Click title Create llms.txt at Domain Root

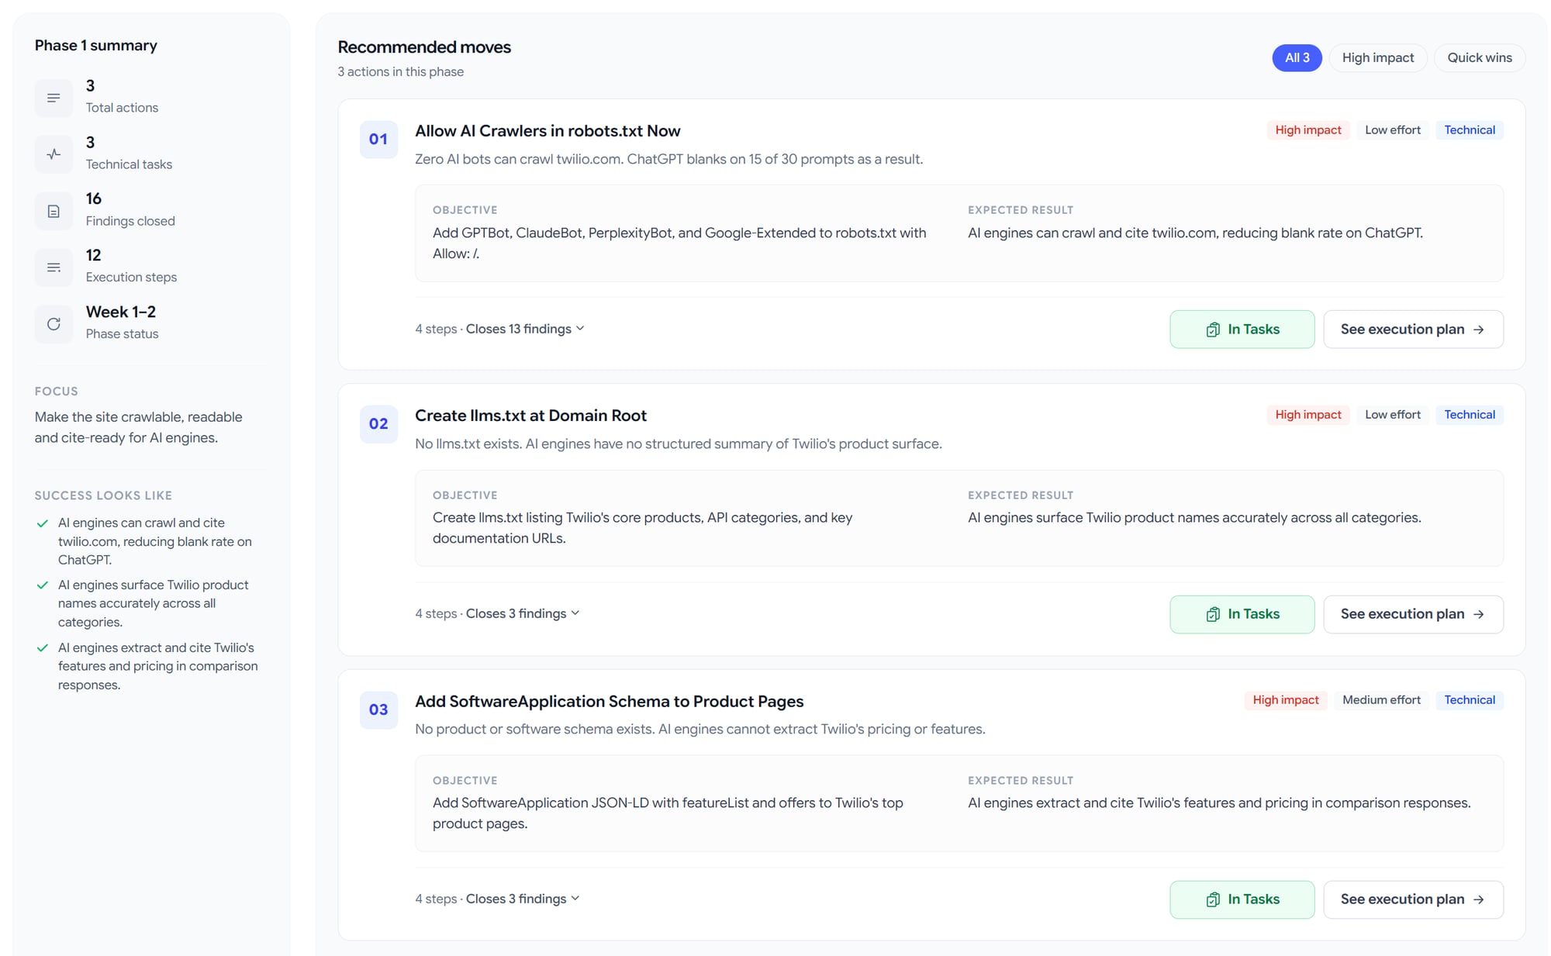[x=530, y=416]
